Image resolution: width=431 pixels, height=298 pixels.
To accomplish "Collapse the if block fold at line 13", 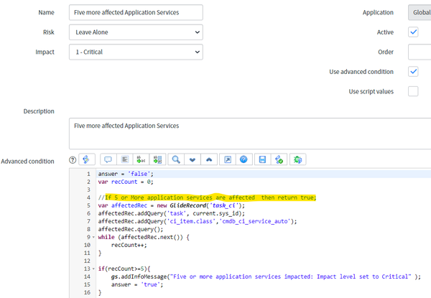I will 93,269.
